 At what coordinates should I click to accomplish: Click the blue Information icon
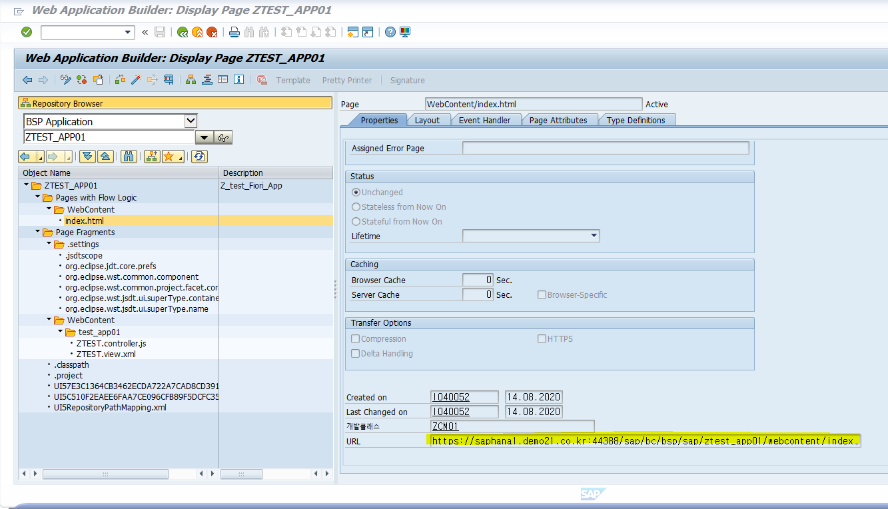pos(238,80)
